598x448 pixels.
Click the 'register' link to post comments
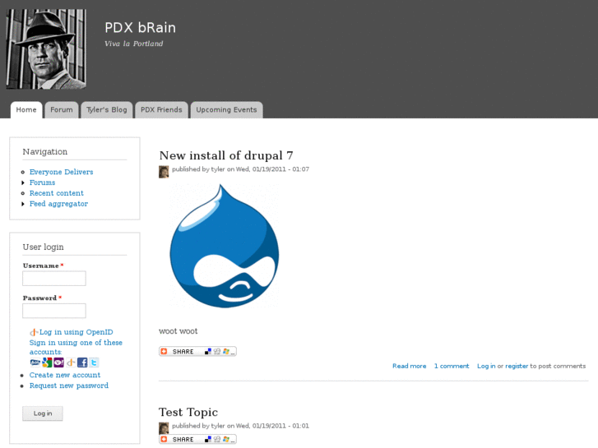pos(517,366)
